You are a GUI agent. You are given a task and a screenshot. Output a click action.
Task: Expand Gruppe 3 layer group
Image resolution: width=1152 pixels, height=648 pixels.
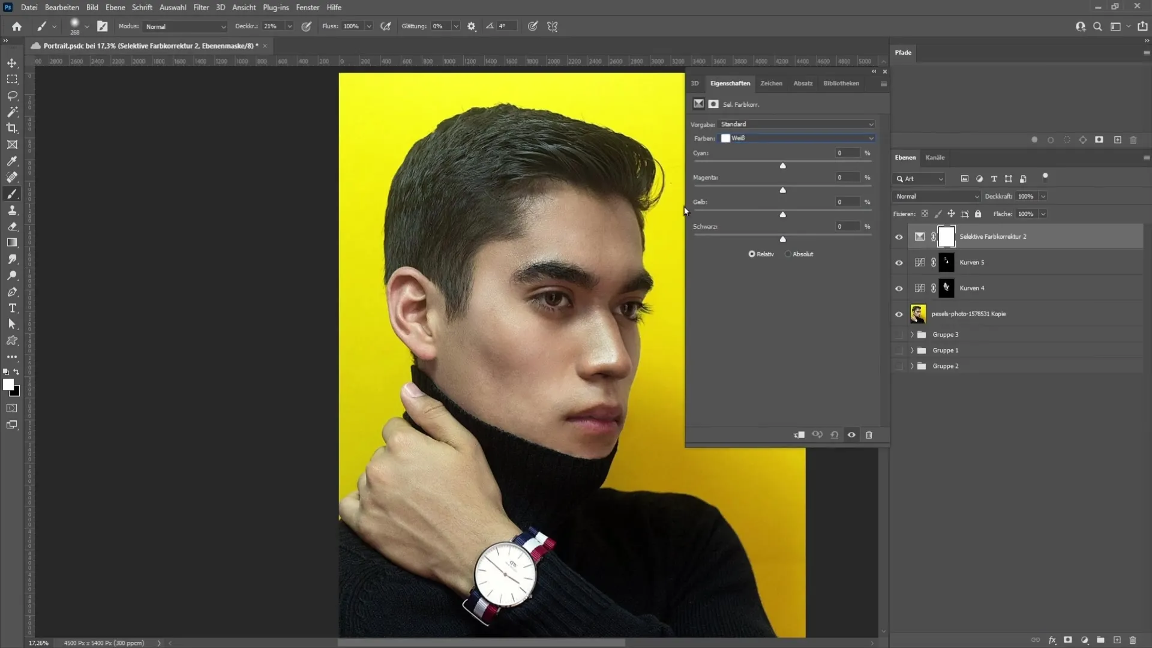[912, 334]
